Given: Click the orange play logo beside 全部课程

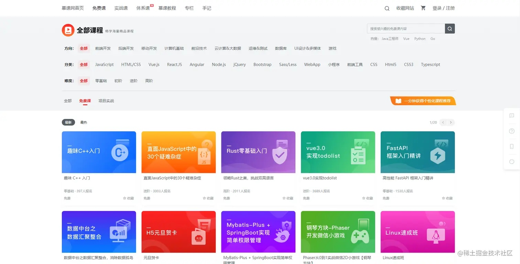Looking at the screenshot, I should click(x=68, y=30).
